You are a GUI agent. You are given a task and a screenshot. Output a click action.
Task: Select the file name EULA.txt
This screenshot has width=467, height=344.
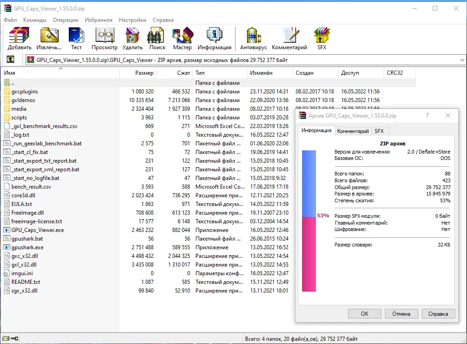coord(21,204)
